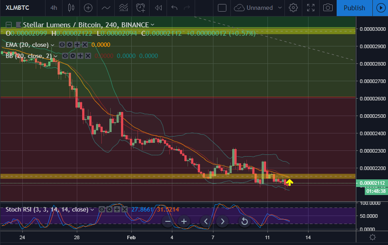Screen dimensions: 388x245
Task: Add a symbol to compare
Action: tap(88, 8)
